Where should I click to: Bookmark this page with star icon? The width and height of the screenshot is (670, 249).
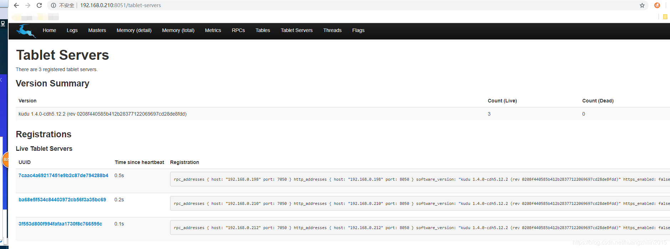point(642,5)
